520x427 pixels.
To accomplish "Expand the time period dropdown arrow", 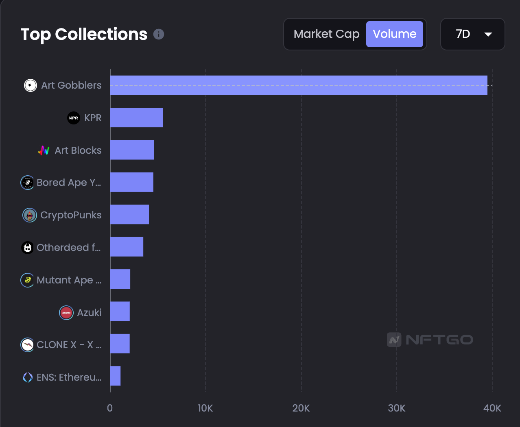I will [x=488, y=35].
